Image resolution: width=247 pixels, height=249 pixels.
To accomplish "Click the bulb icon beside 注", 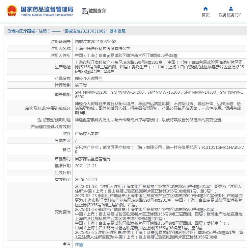I will point(65,244).
